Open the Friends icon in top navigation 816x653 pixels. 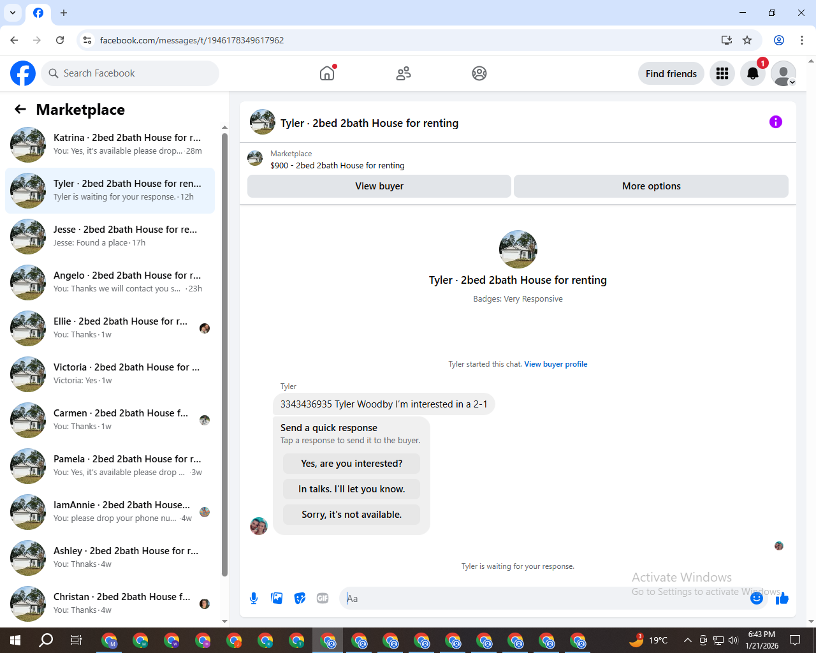click(x=404, y=73)
